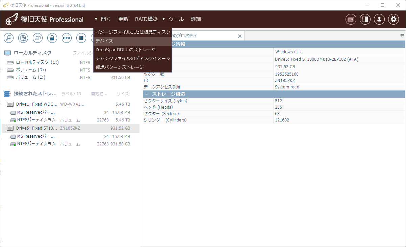406x247 pixels.
Task: Select MS Reserved partition under Drive1
Action: click(71, 112)
